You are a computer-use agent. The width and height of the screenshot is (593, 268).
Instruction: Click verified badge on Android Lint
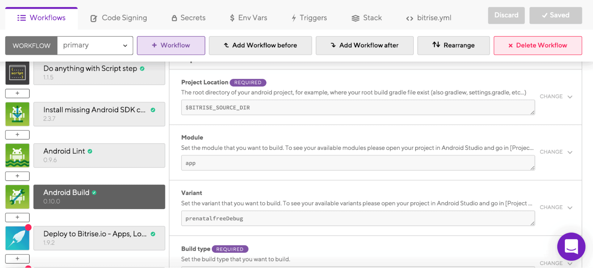pyautogui.click(x=90, y=151)
